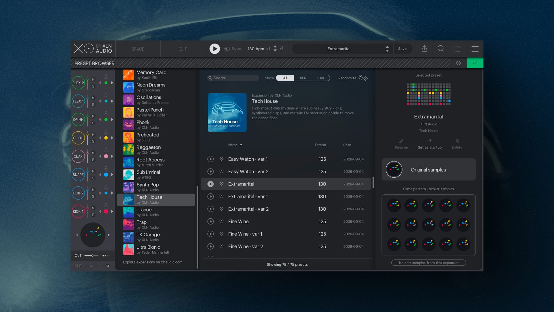Mute the OP HH channel
The width and height of the screenshot is (554, 312).
93,116
